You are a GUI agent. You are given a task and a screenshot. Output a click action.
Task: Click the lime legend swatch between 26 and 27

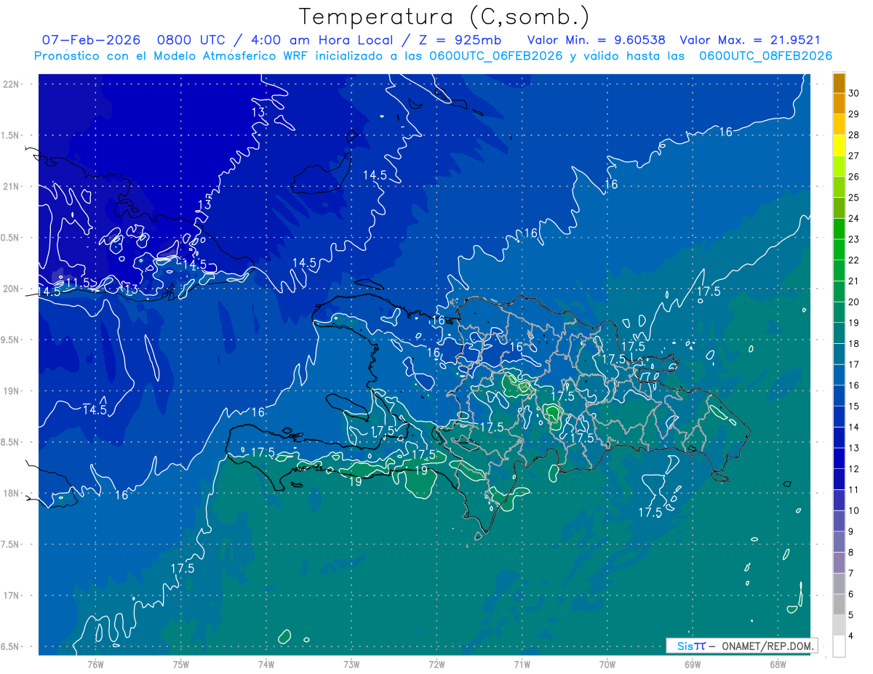(839, 166)
